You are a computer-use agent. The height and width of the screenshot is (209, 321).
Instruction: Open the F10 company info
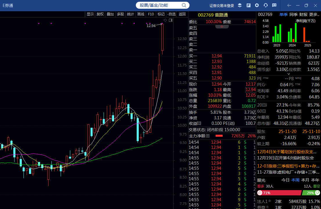point(151,14)
